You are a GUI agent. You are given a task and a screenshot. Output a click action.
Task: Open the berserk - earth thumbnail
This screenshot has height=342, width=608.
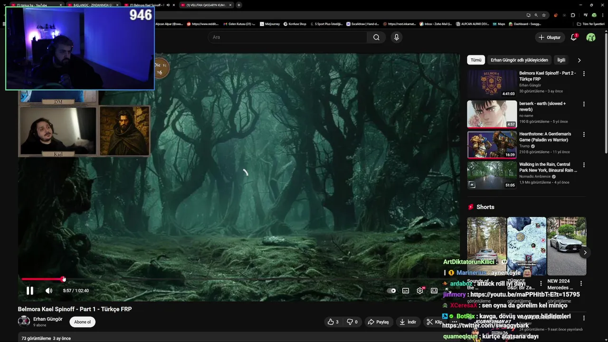[x=492, y=114]
